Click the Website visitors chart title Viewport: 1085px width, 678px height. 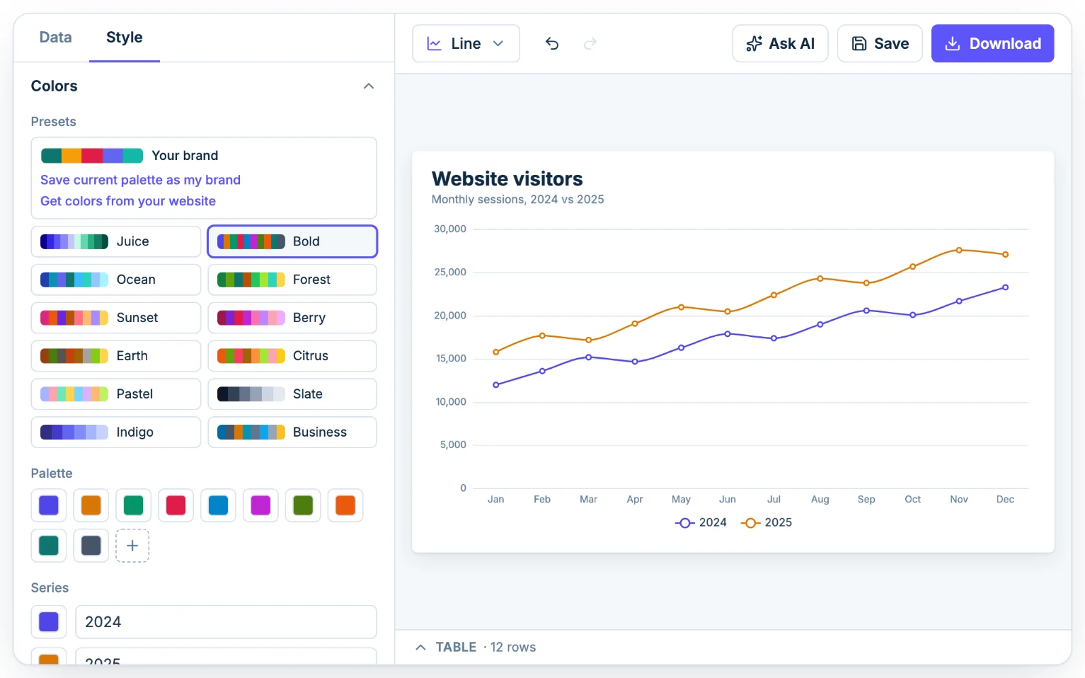coord(507,178)
